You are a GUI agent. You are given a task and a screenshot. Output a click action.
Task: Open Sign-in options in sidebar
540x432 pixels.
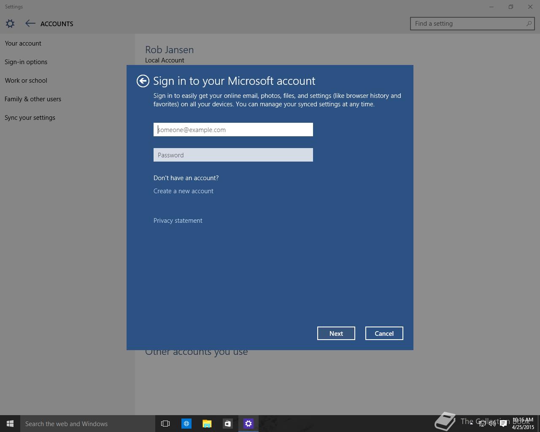point(26,62)
